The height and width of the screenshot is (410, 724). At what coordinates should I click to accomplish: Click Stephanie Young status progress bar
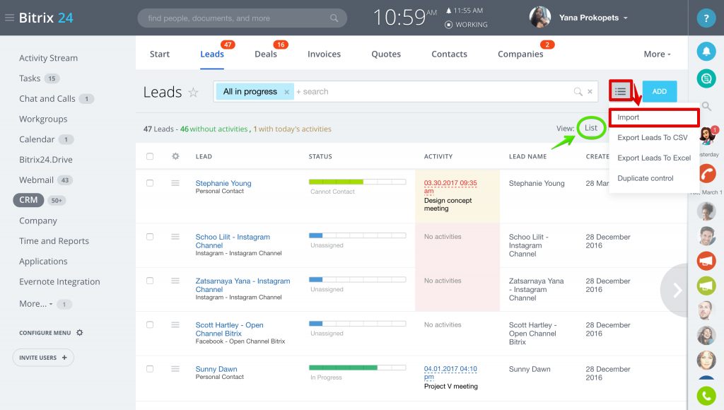(357, 182)
